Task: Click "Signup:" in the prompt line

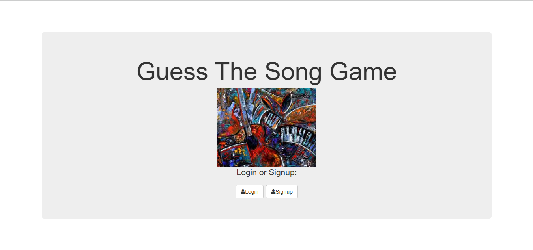Action: [x=283, y=172]
